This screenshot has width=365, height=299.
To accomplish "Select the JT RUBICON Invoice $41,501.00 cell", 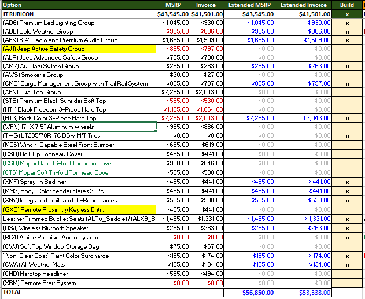I will [207, 14].
